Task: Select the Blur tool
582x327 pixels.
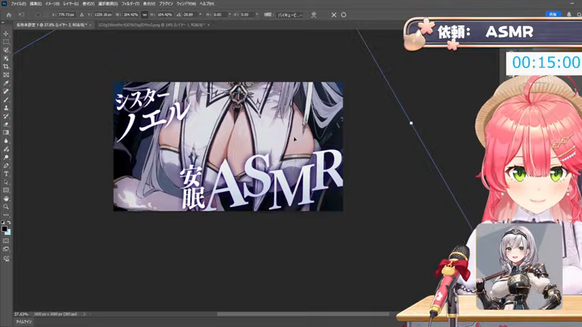Action: click(x=6, y=140)
